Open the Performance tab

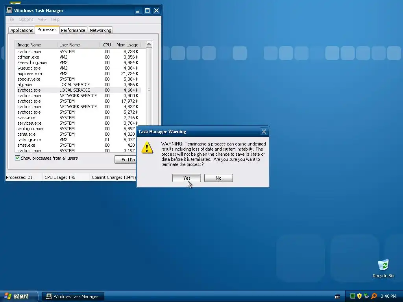[x=73, y=30]
